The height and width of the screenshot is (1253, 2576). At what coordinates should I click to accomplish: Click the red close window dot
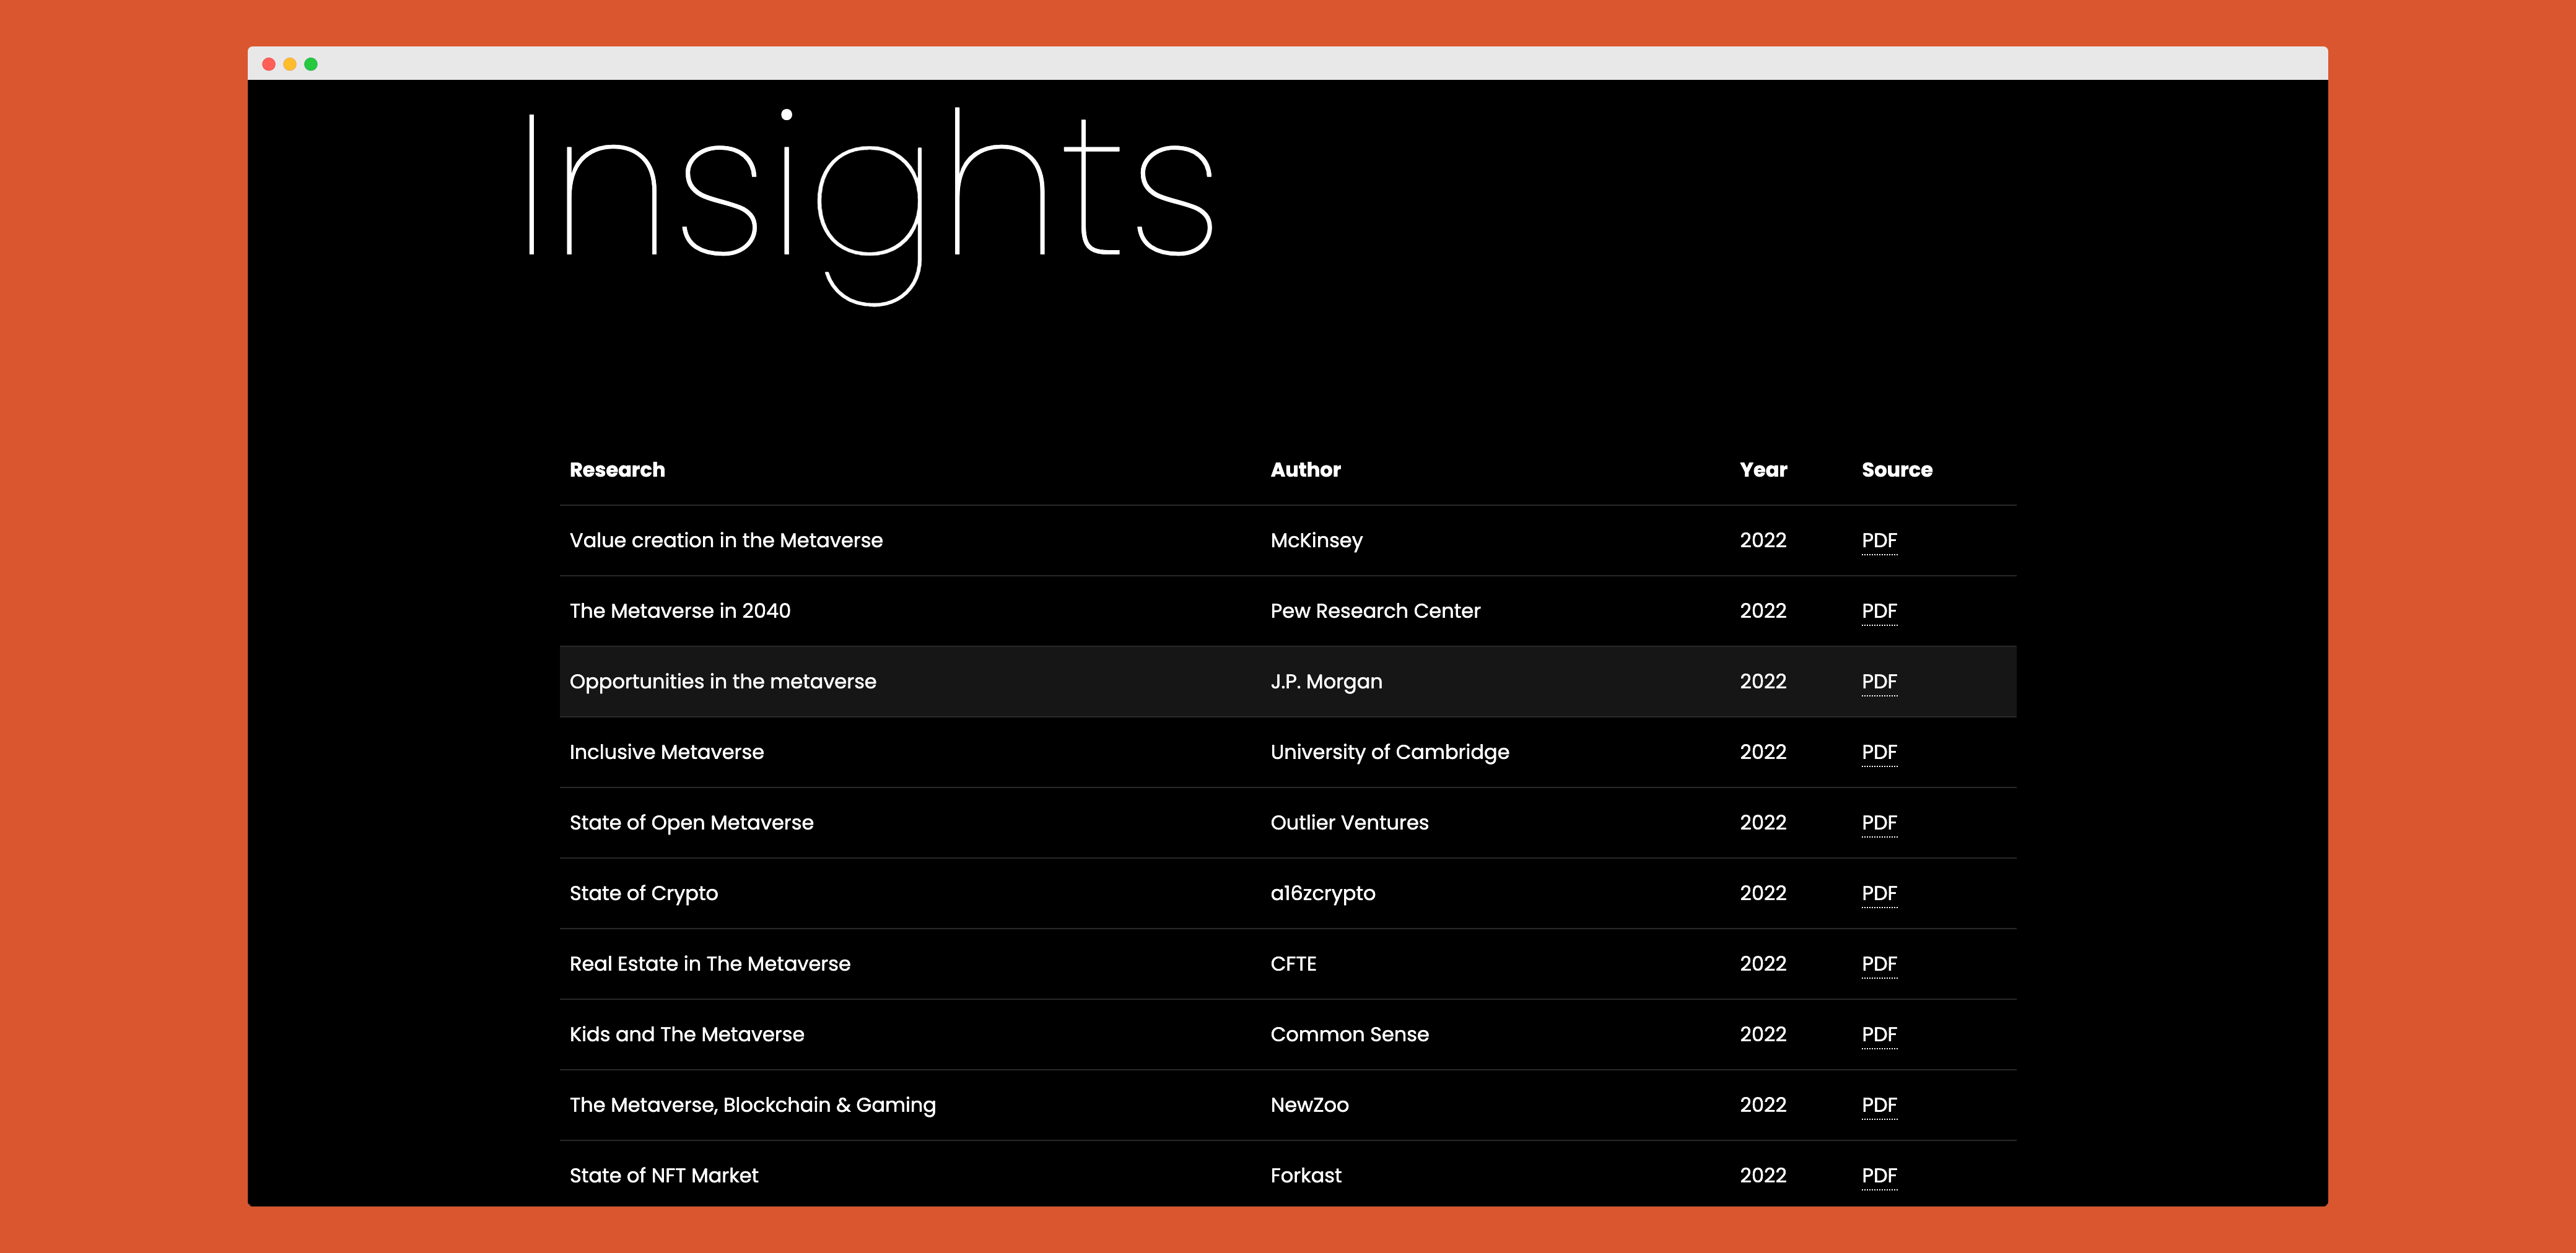pyautogui.click(x=268, y=64)
